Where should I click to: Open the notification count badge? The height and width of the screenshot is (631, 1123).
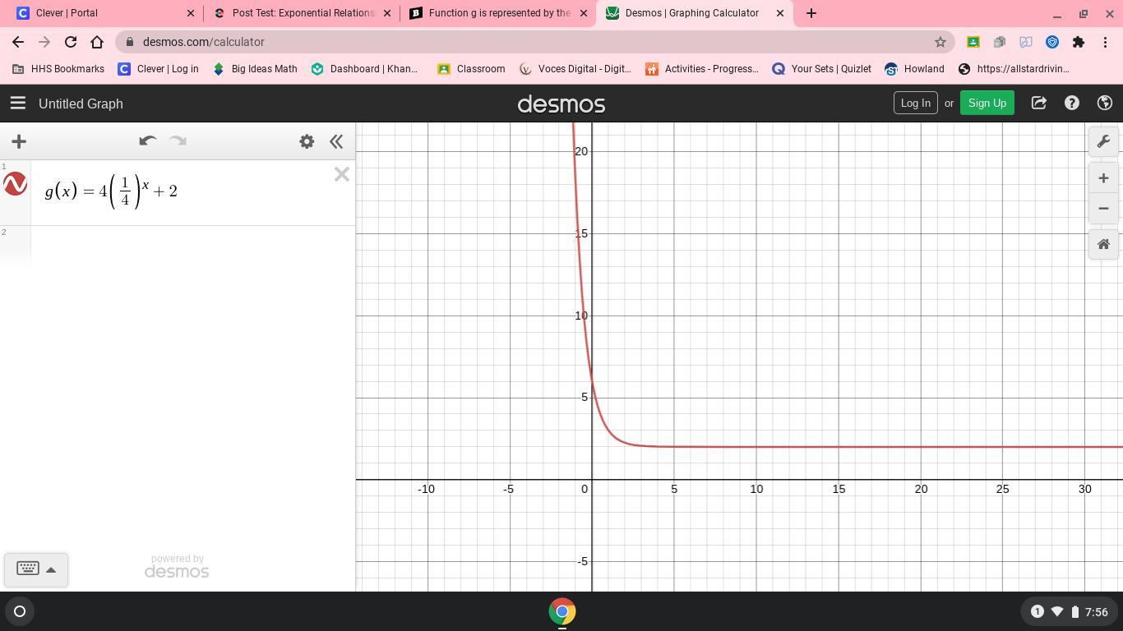(1038, 611)
